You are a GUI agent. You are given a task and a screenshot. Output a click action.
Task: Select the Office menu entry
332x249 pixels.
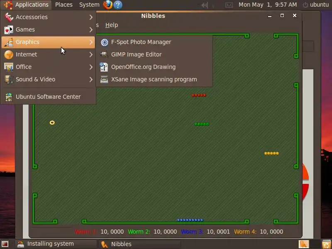pyautogui.click(x=49, y=67)
